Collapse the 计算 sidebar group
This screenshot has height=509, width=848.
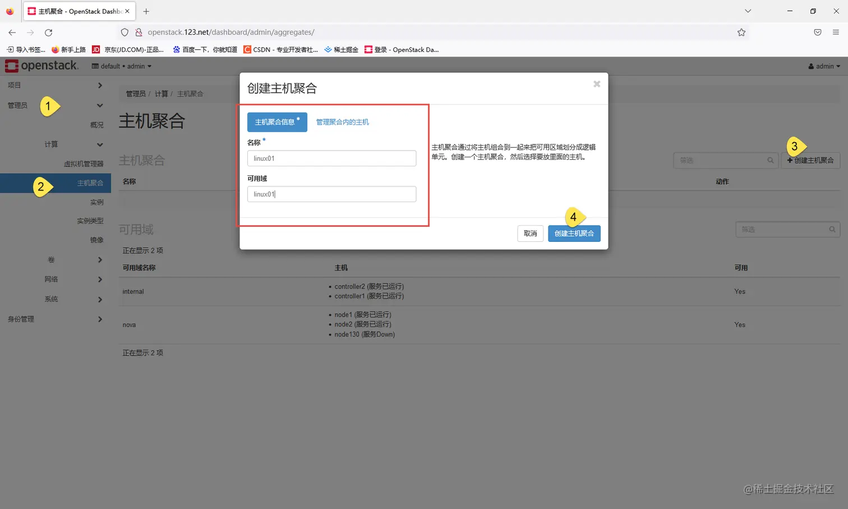click(56, 144)
